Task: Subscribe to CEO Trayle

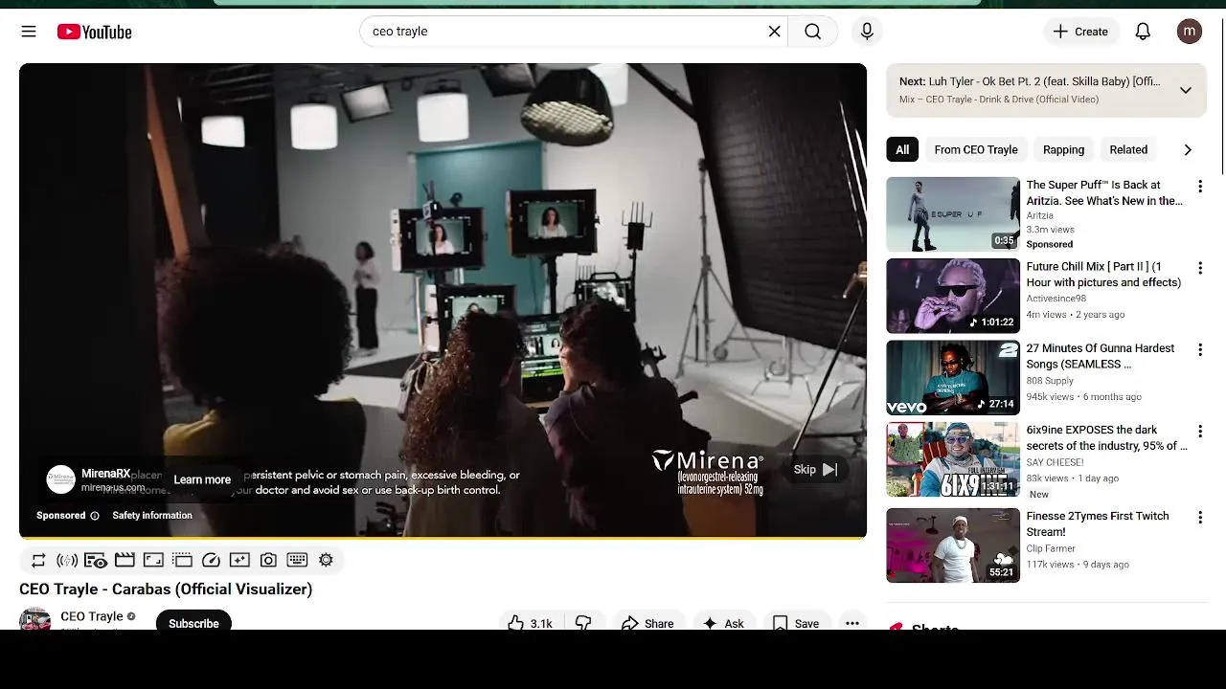Action: click(x=193, y=622)
